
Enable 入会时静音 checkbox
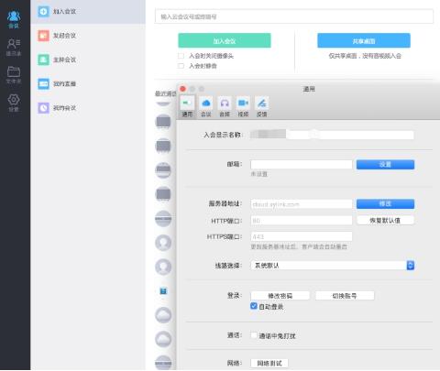coord(181,66)
